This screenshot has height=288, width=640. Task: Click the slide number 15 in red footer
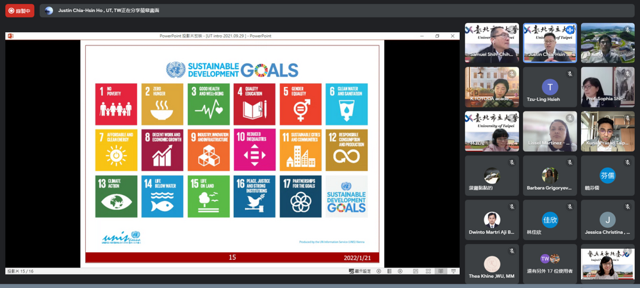233,257
